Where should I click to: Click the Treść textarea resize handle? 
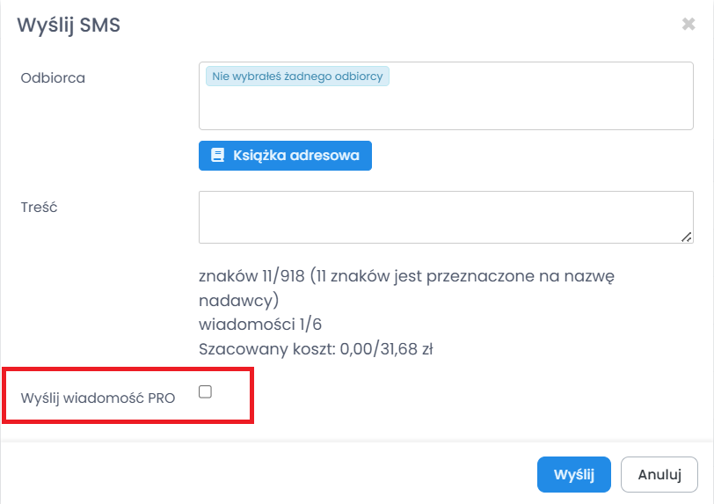tap(685, 236)
